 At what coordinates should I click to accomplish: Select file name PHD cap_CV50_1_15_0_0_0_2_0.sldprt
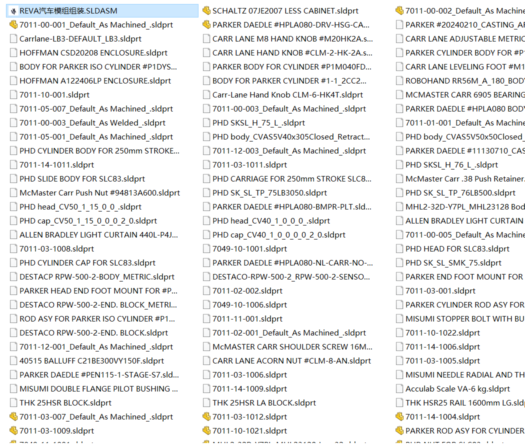pos(88,221)
